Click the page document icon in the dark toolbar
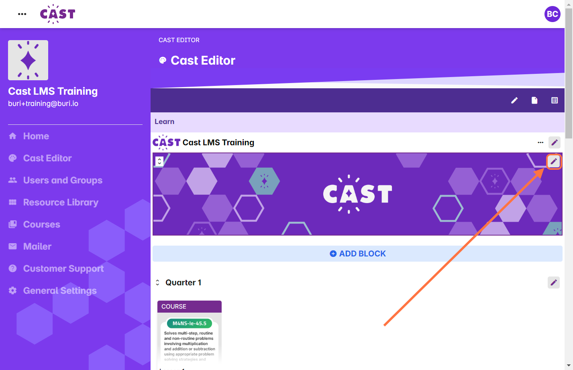This screenshot has width=573, height=370. (534, 100)
